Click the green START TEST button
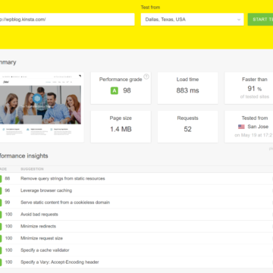Image resolution: width=273 pixels, height=273 pixels. pyautogui.click(x=260, y=20)
